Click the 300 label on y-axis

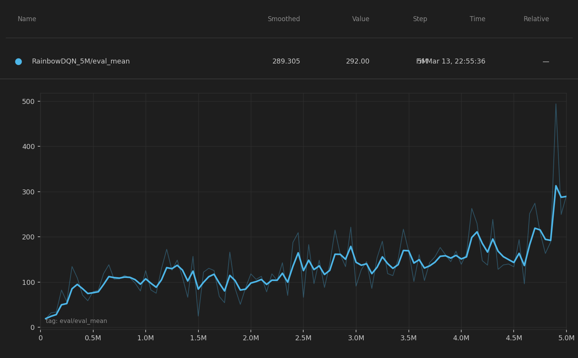click(28, 192)
